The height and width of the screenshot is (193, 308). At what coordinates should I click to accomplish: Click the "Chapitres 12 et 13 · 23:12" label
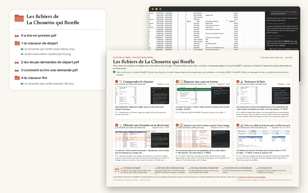click(x=281, y=128)
